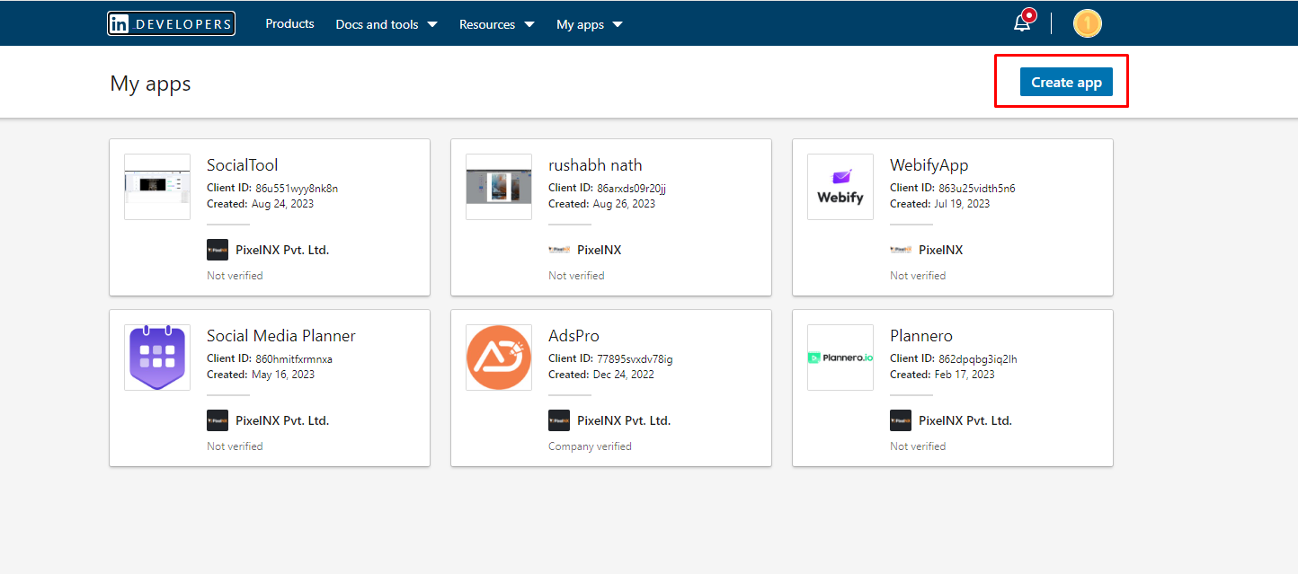Image resolution: width=1298 pixels, height=574 pixels.
Task: Open the notification bell
Action: click(x=1022, y=22)
